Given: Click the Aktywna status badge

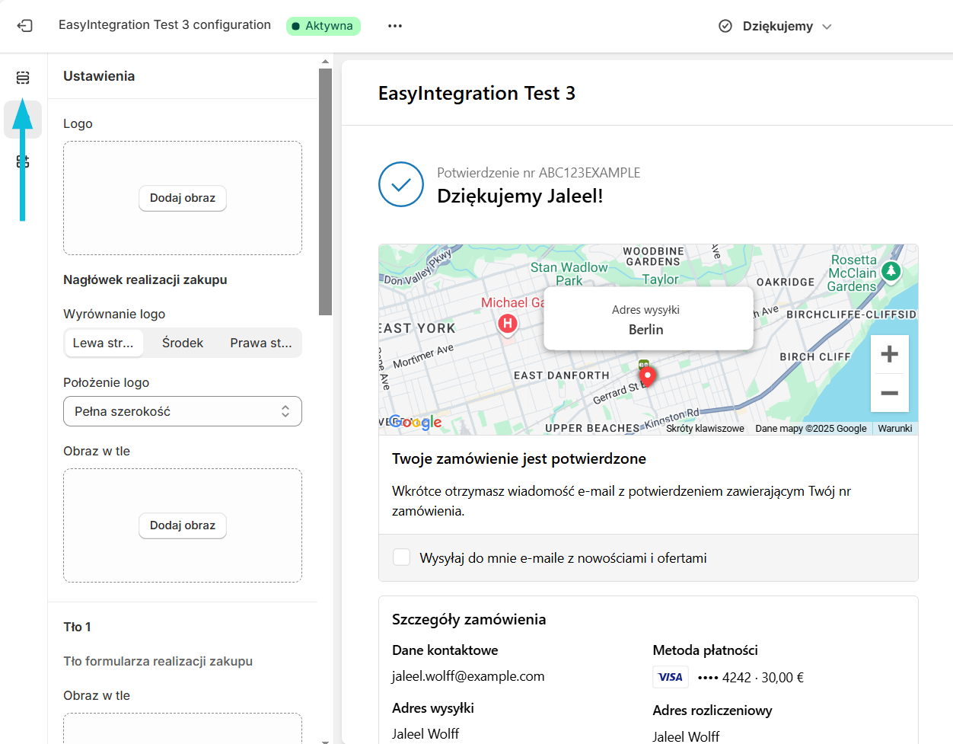Looking at the screenshot, I should click(x=324, y=26).
